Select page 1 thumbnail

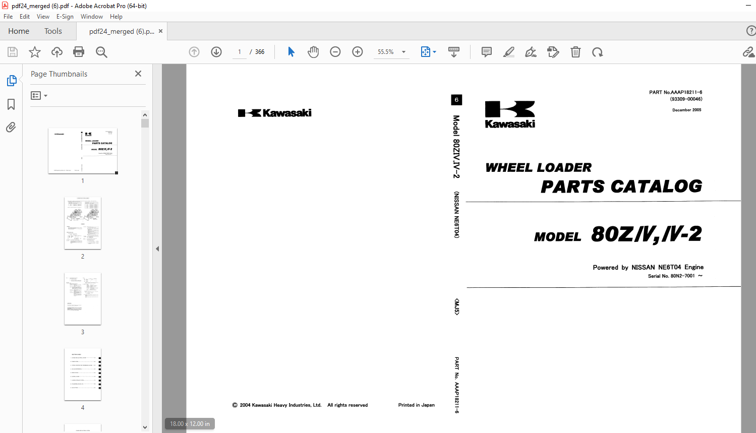(83, 151)
